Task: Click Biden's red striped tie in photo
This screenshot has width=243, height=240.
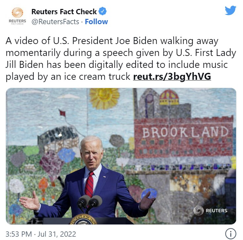Action: [89, 184]
